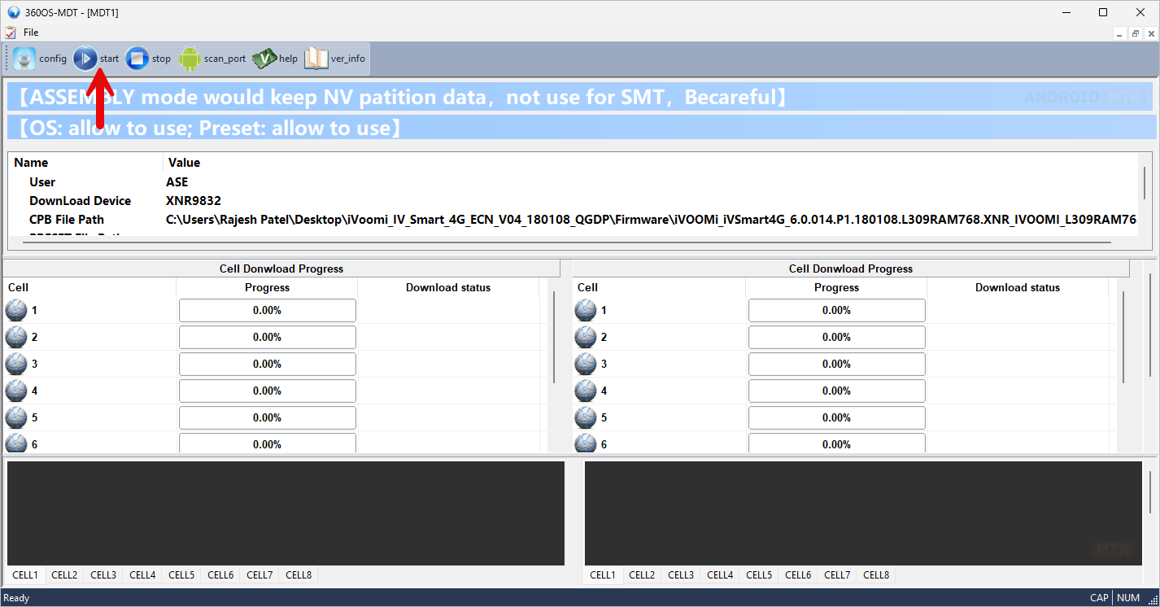Select cell 1 icon in left panel
1160x607 pixels.
16,310
